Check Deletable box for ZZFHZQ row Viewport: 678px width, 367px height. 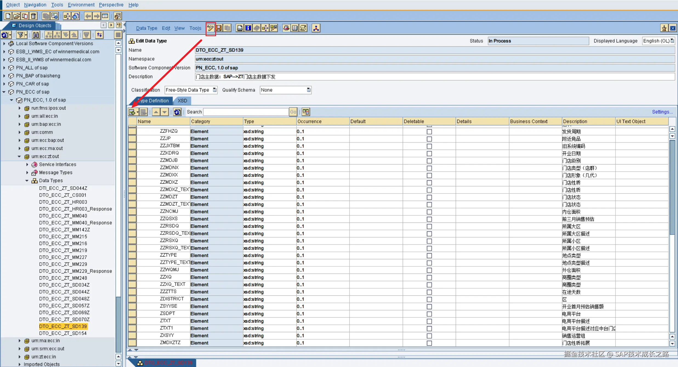pos(429,132)
